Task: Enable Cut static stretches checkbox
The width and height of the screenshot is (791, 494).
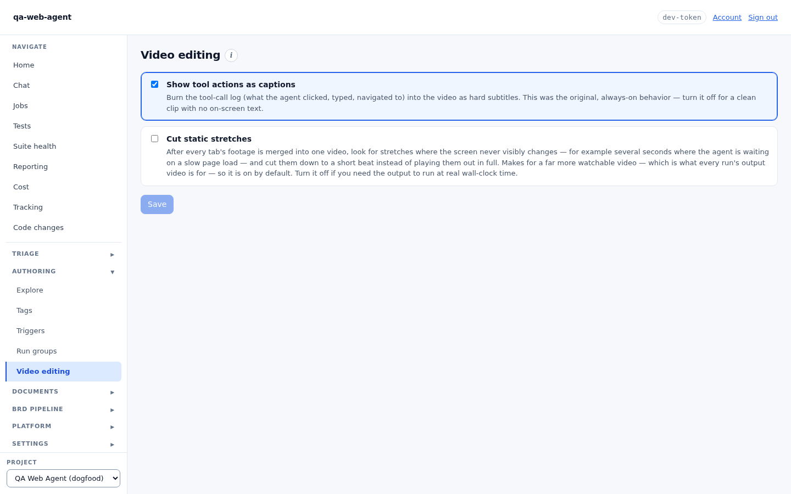Action: coord(154,139)
